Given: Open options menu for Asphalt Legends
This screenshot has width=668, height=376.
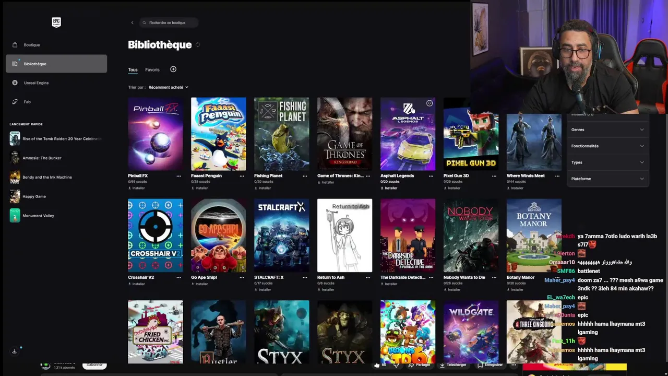Looking at the screenshot, I should coord(431,176).
